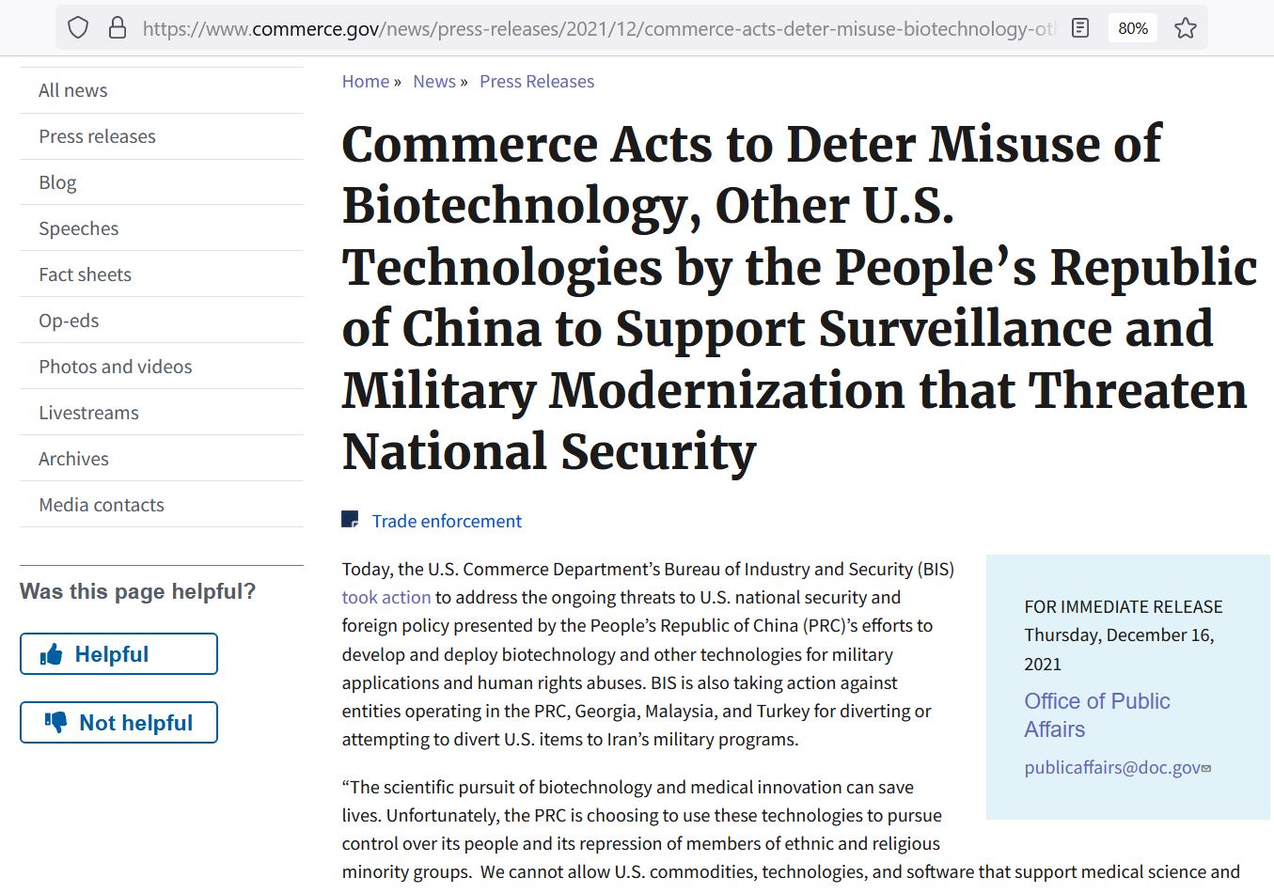Click the shield tracking protection icon
The width and height of the screenshot is (1274, 893).
click(78, 28)
